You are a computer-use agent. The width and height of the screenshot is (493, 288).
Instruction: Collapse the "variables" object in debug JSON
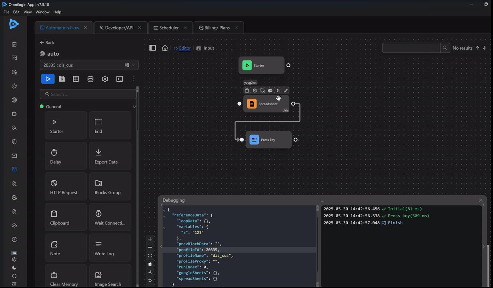point(164,228)
